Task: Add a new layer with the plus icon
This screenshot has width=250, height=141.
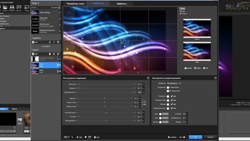Action: [x=33, y=54]
